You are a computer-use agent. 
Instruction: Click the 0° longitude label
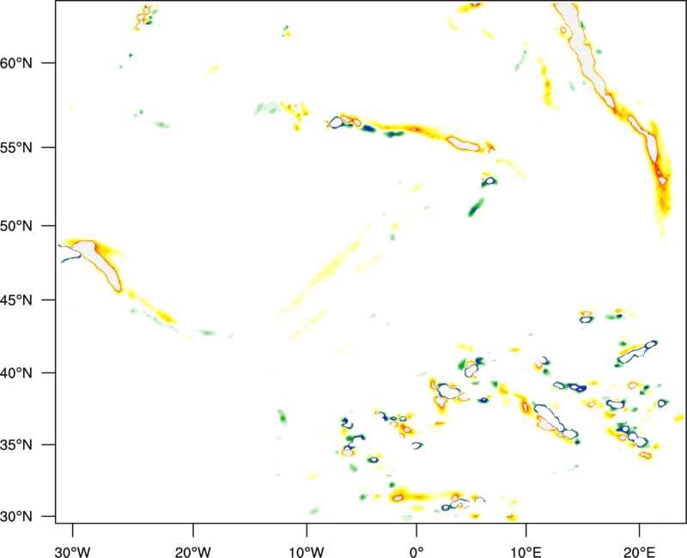(416, 552)
